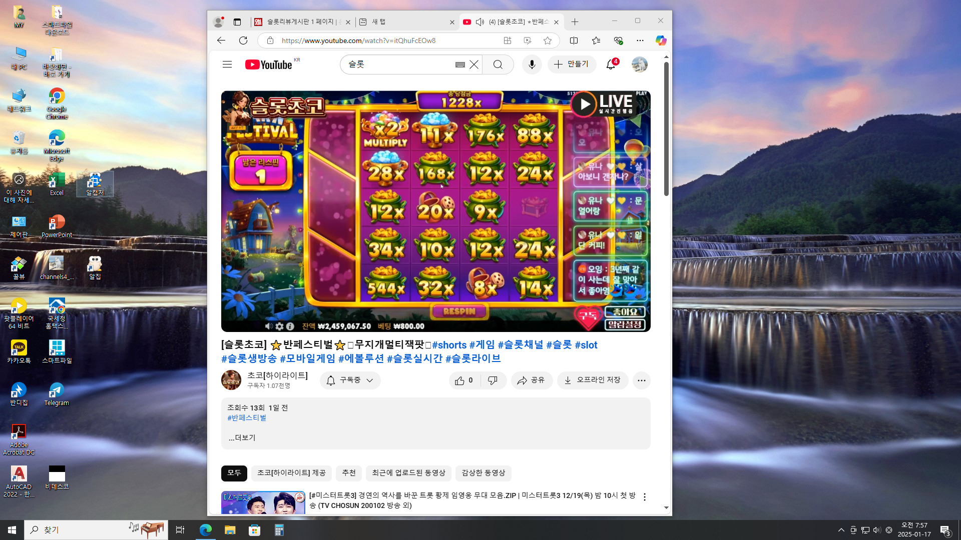Click 오프라인 저장 download button
Image resolution: width=961 pixels, height=540 pixels.
pyautogui.click(x=593, y=380)
